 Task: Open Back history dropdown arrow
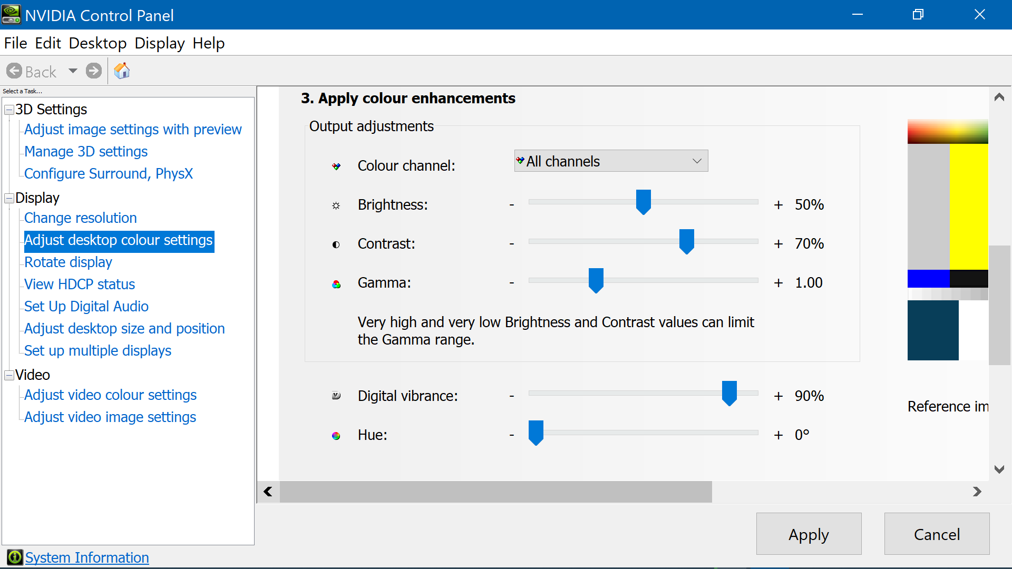coord(73,71)
